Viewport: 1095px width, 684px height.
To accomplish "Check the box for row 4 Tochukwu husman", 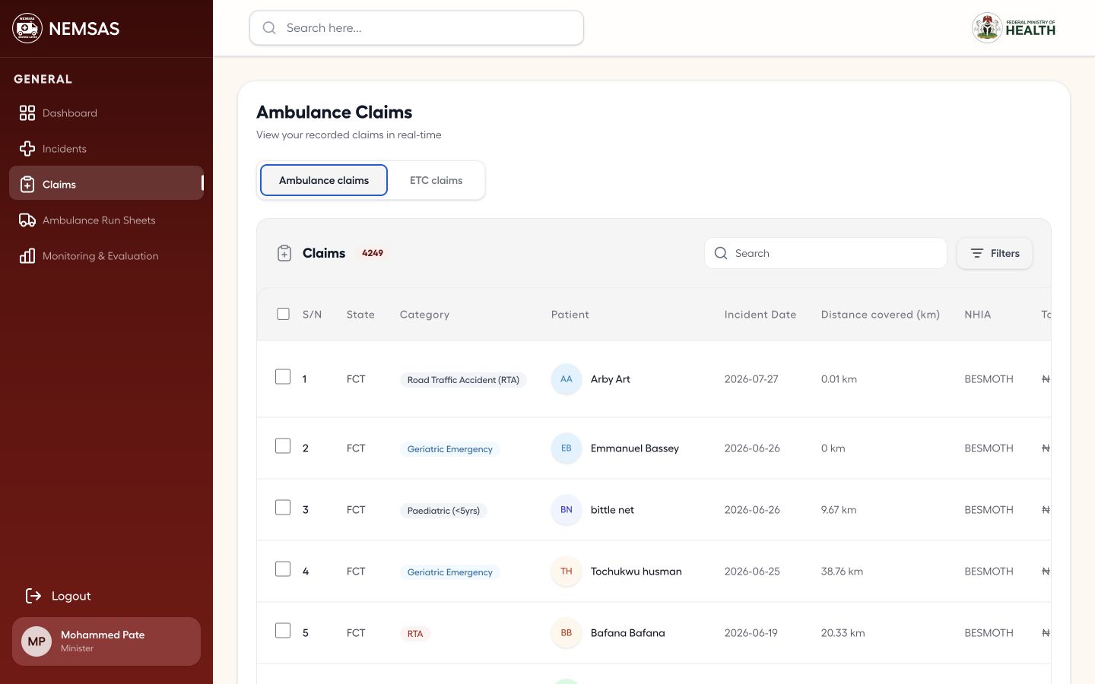I will (x=283, y=569).
